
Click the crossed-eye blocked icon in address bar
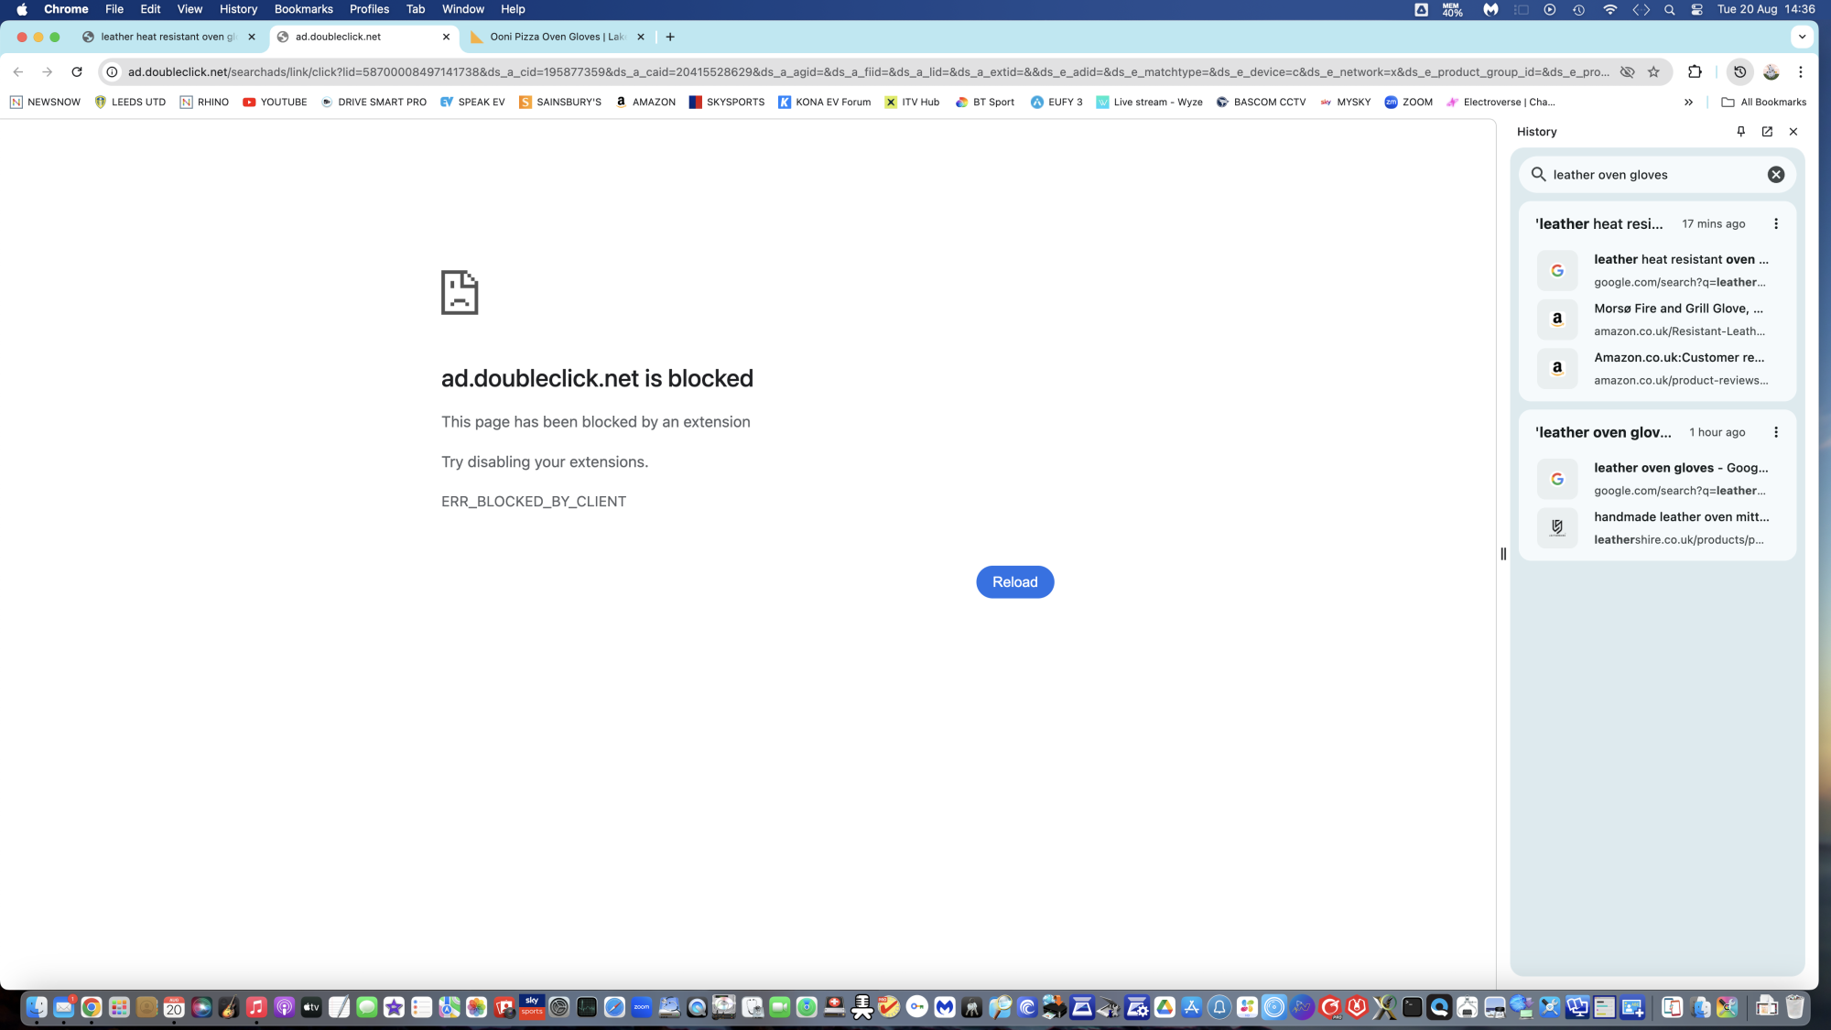click(1627, 71)
